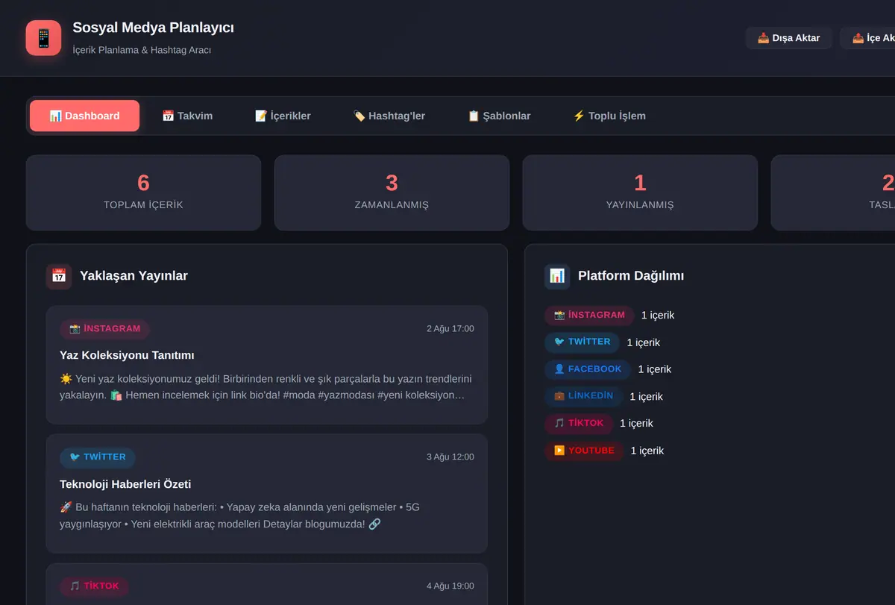Click the '4 Ağu 19:00' post date
The height and width of the screenshot is (605, 895).
point(450,586)
